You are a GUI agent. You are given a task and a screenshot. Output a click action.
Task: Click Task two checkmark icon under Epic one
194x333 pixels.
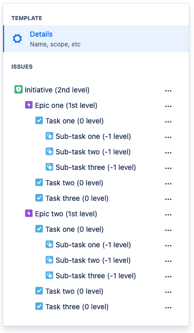click(39, 182)
